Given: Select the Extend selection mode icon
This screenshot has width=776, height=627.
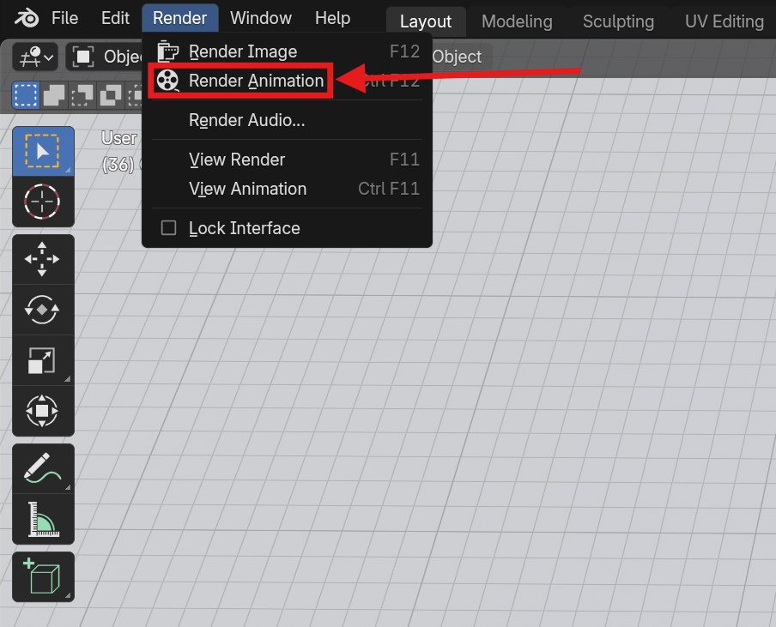Looking at the screenshot, I should 54,95.
